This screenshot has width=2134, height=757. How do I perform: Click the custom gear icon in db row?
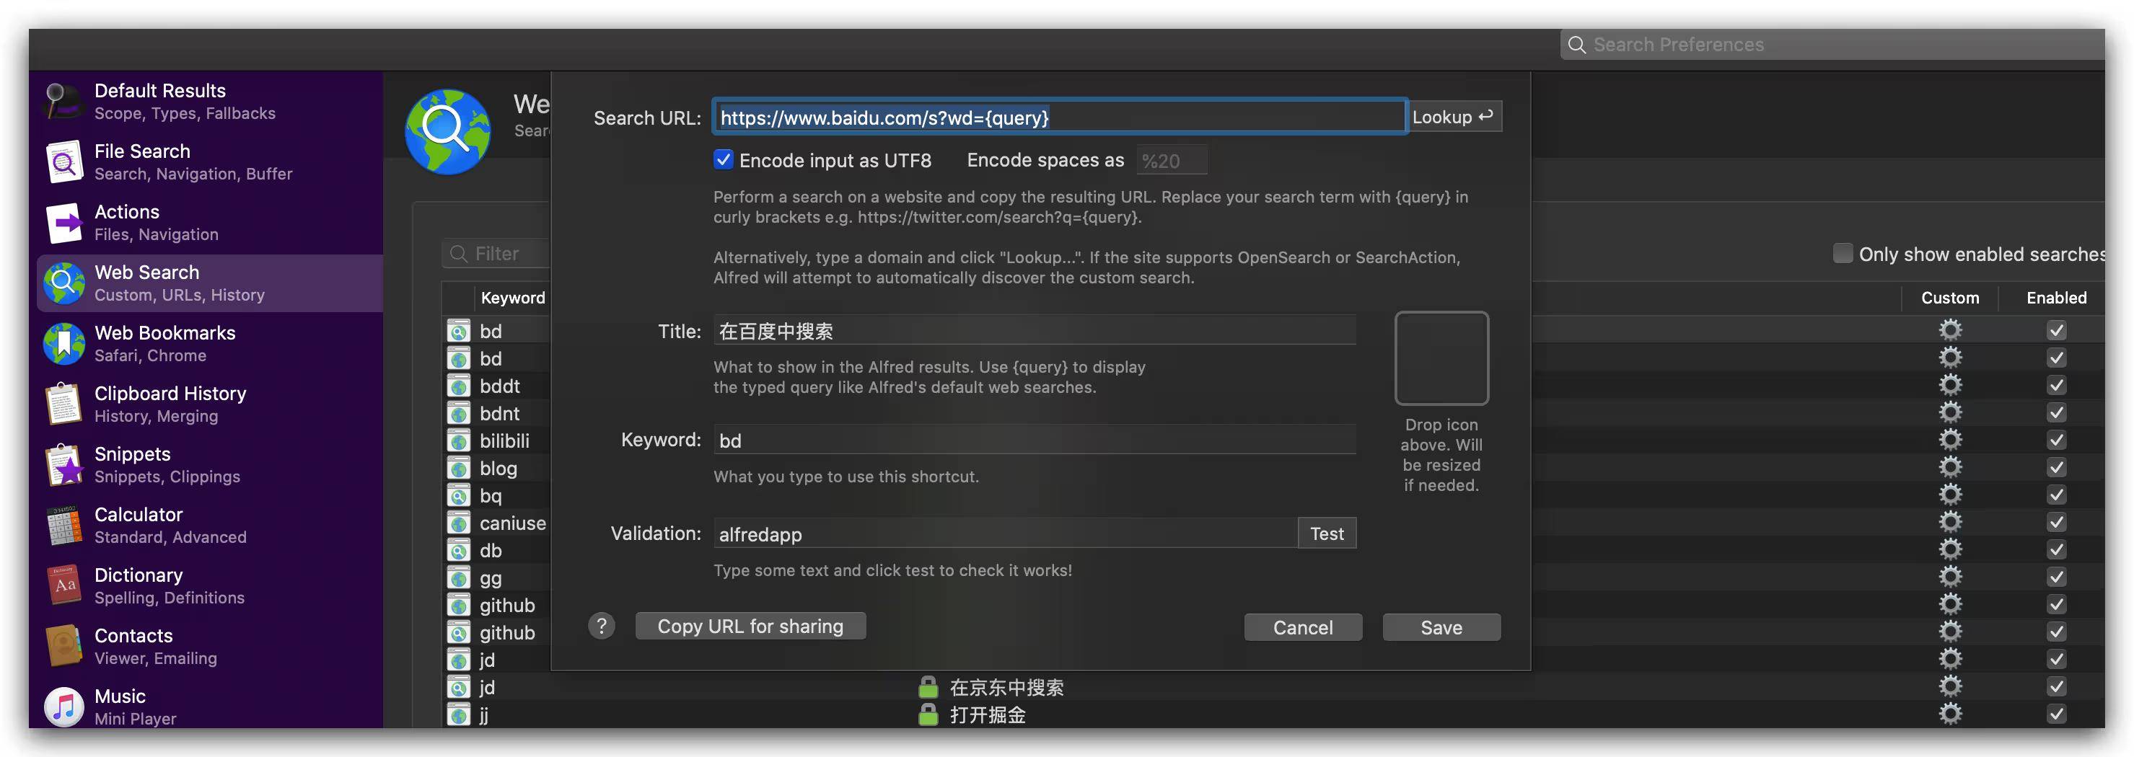pos(1950,549)
